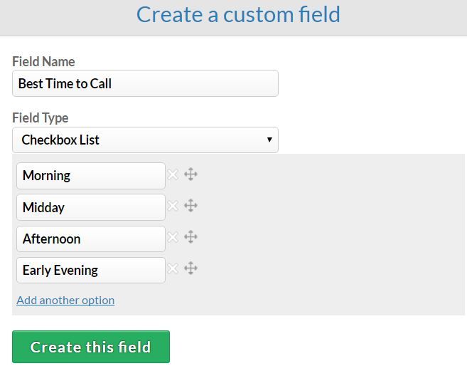Delete the Early Evening option
Screen dimensions: 467x371
click(x=173, y=268)
